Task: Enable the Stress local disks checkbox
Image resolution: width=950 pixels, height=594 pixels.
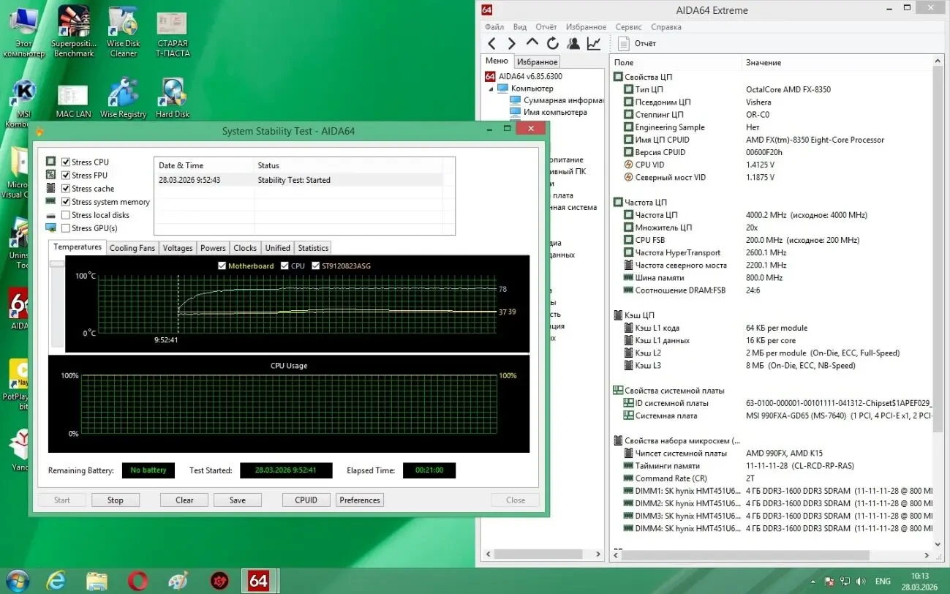Action: pyautogui.click(x=65, y=214)
